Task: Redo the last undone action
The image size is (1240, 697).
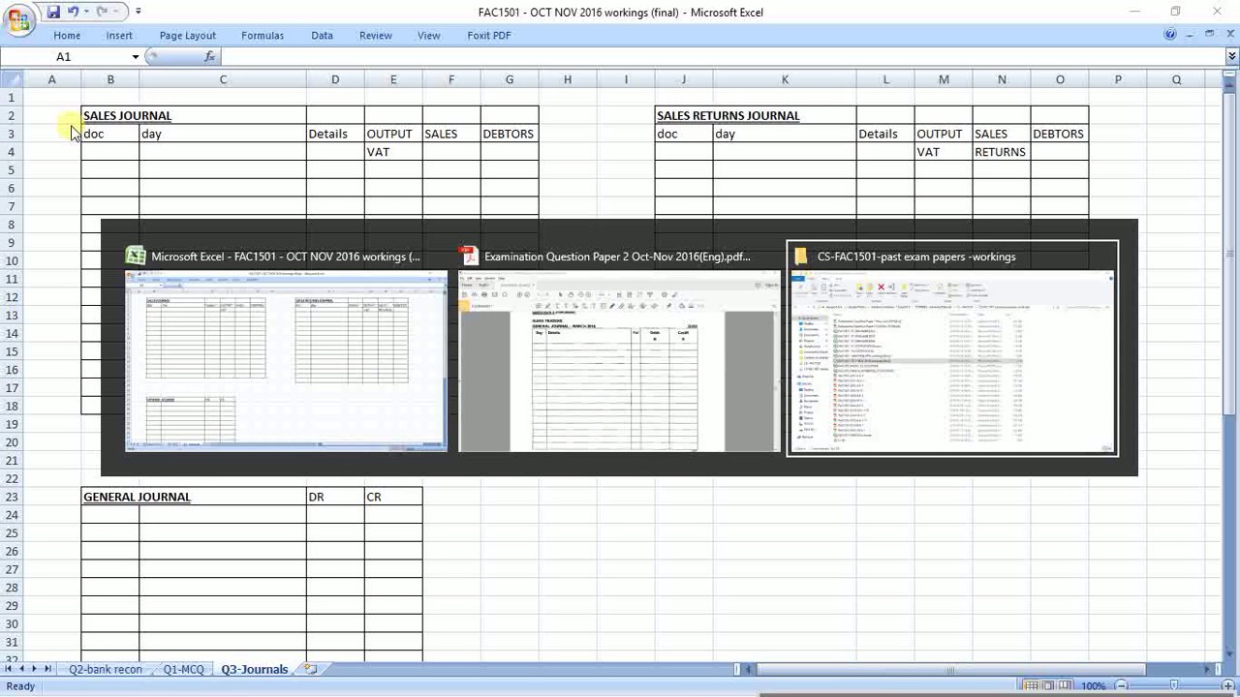Action: [x=102, y=12]
